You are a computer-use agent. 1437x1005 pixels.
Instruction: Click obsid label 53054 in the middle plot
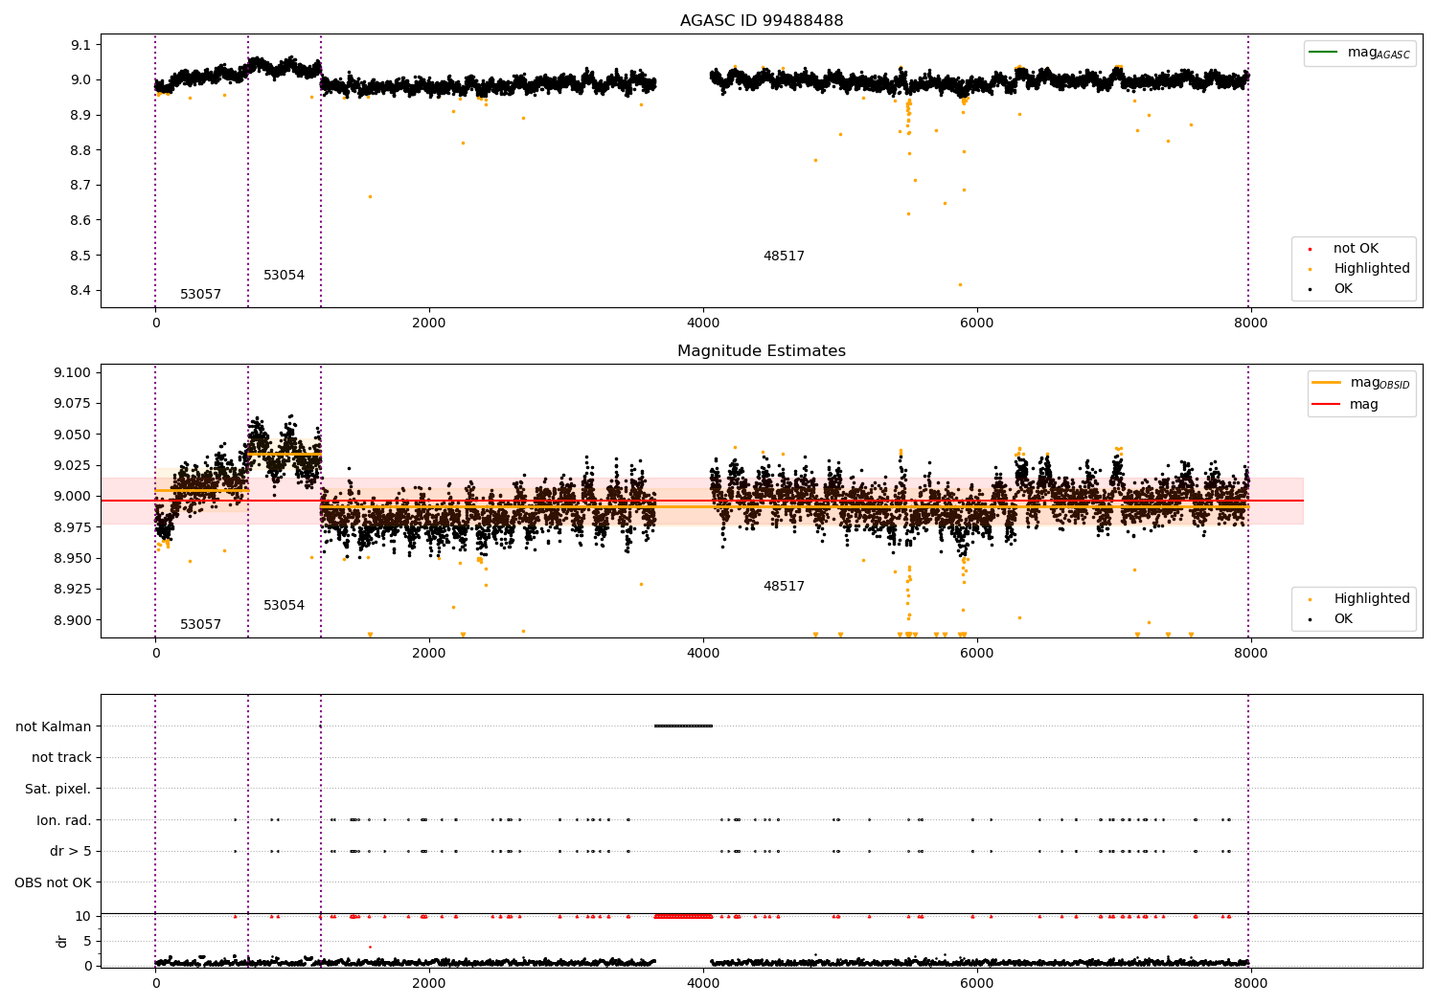pyautogui.click(x=285, y=606)
